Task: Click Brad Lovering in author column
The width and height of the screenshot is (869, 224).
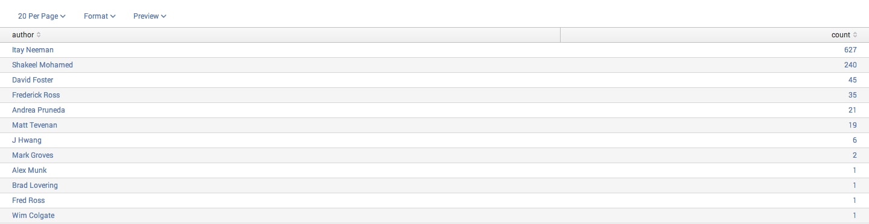Action: 35,185
